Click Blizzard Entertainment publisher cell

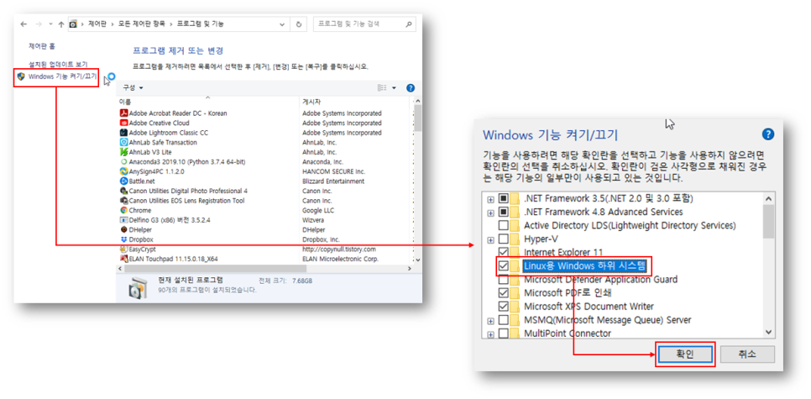point(333,181)
